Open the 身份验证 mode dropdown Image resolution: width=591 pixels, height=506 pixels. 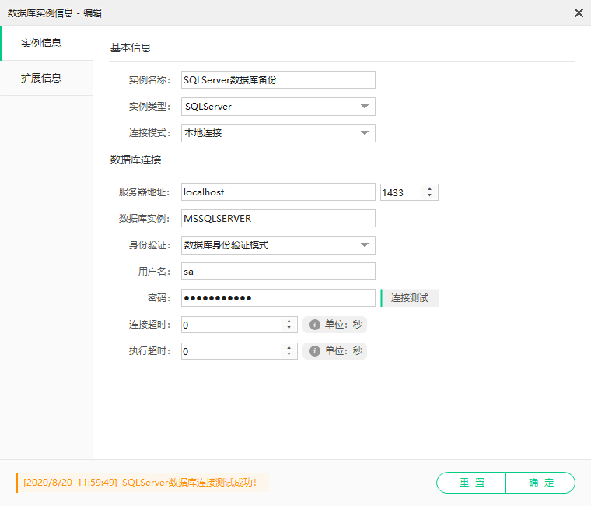point(278,245)
